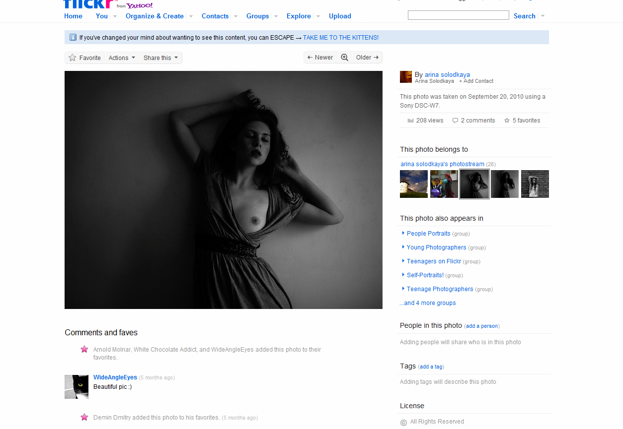
Task: Open the Groups dropdown arrow
Action: coord(276,16)
